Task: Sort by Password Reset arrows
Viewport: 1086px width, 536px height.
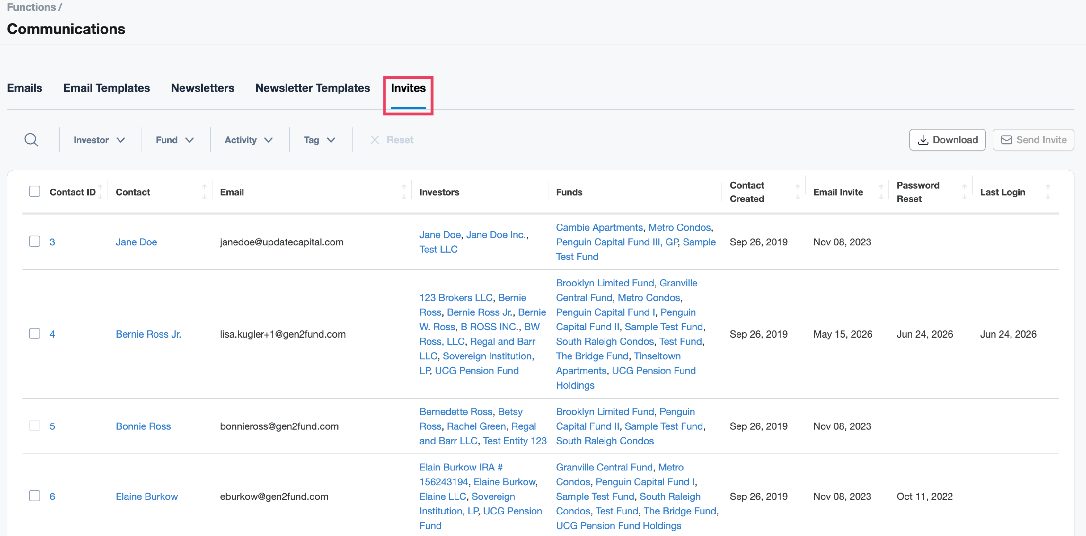Action: pyautogui.click(x=965, y=192)
